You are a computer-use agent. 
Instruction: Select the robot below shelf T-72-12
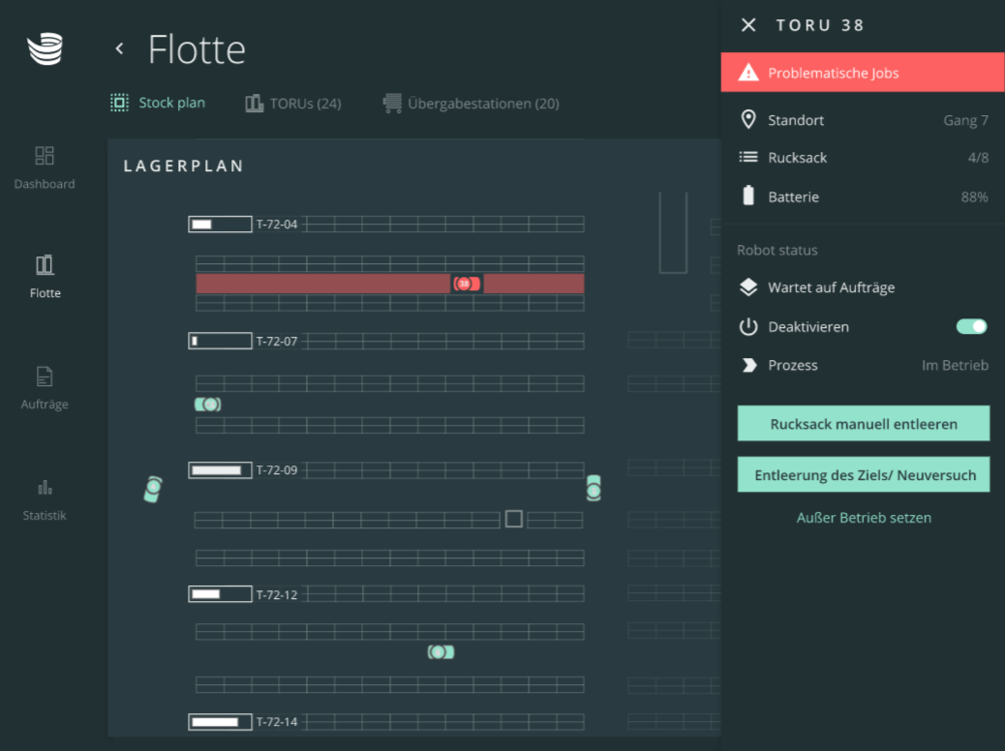click(x=441, y=652)
